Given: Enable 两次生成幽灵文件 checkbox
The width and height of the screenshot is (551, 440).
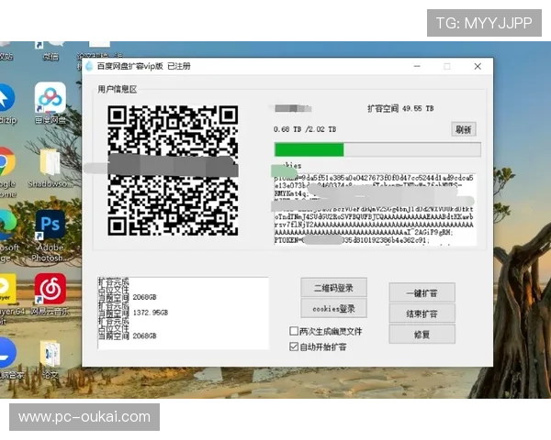Looking at the screenshot, I should [x=294, y=331].
